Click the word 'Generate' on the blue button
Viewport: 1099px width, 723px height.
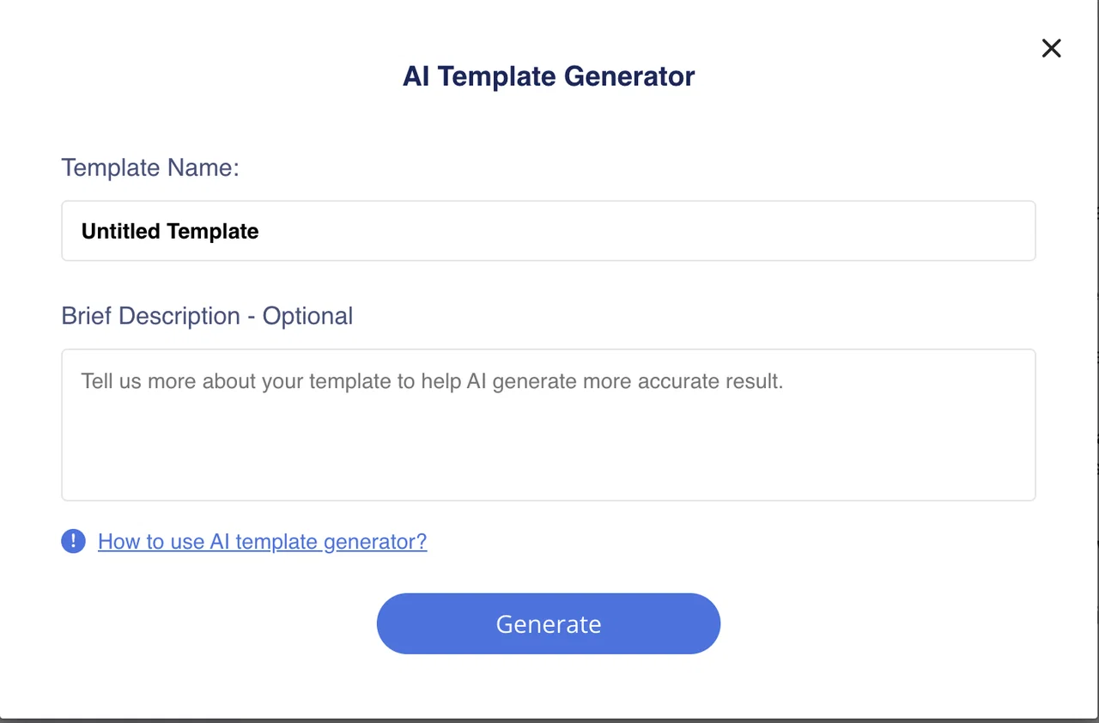tap(549, 624)
